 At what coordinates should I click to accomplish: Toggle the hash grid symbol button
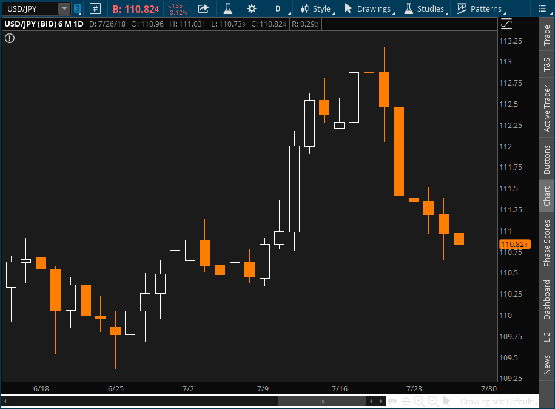coord(95,8)
